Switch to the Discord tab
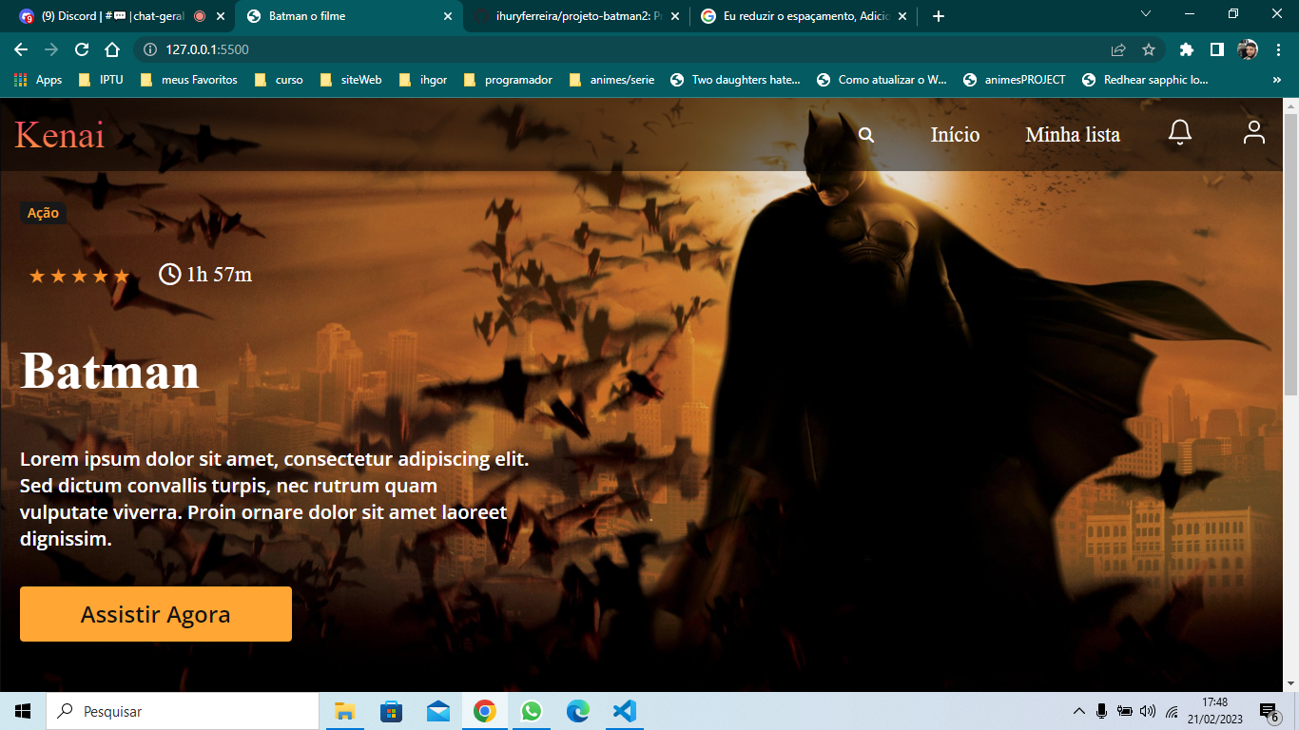 (105, 15)
